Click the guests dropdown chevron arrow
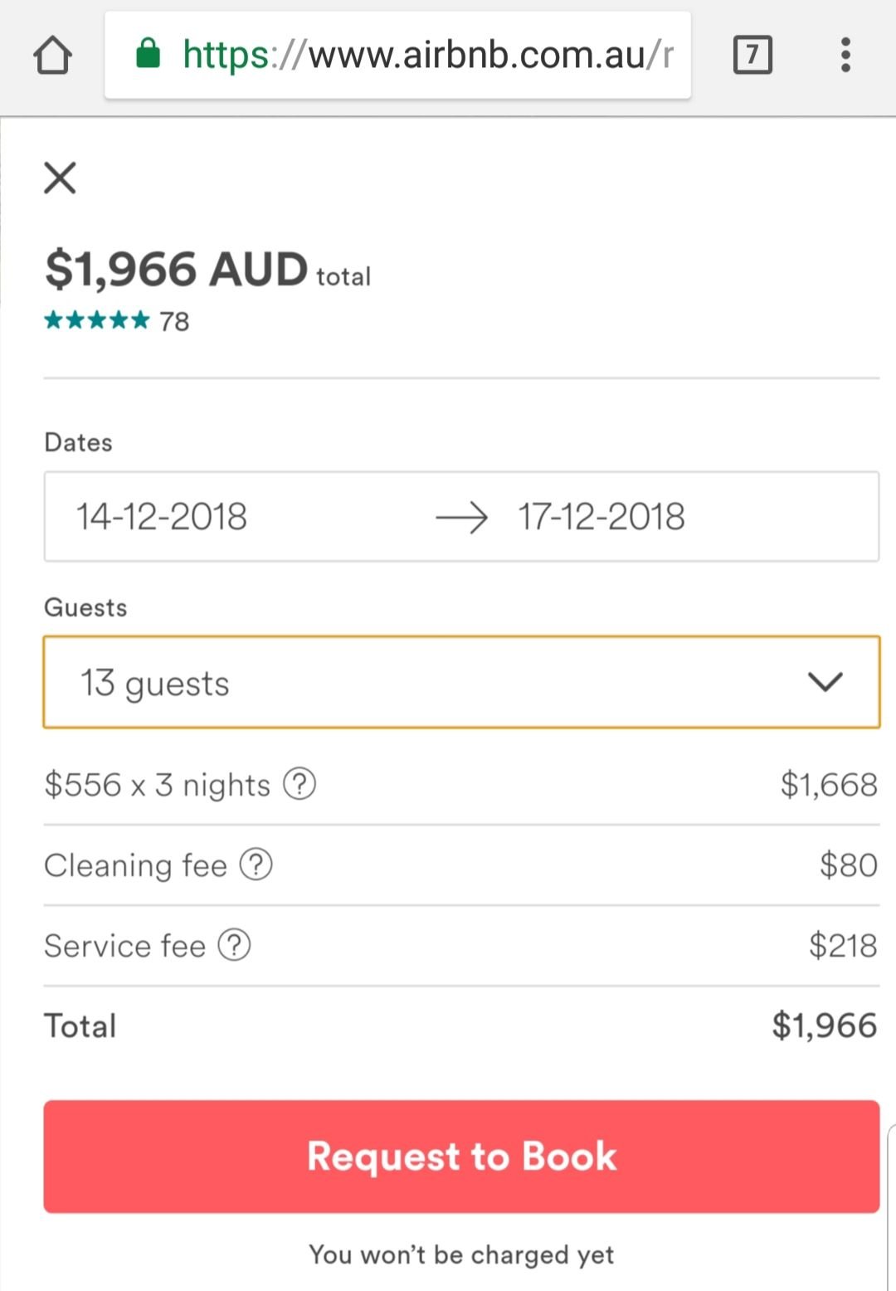 (x=825, y=682)
